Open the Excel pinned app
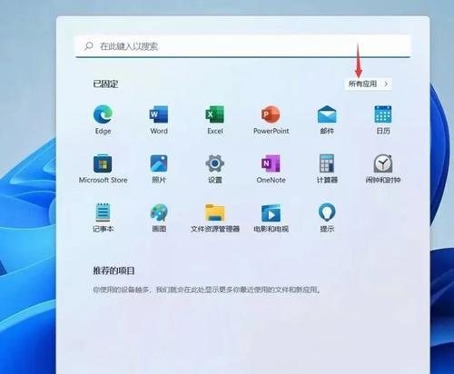 tap(215, 119)
